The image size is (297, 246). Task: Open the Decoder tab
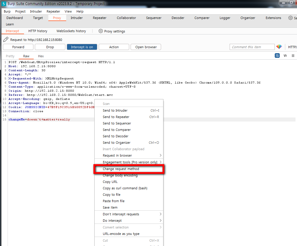click(178, 18)
